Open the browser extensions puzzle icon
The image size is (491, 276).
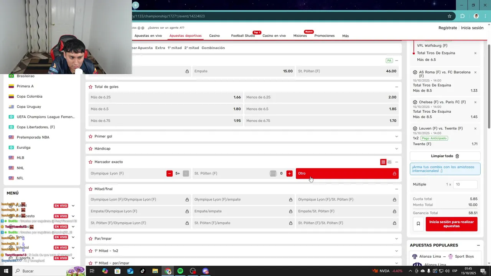pos(462,16)
